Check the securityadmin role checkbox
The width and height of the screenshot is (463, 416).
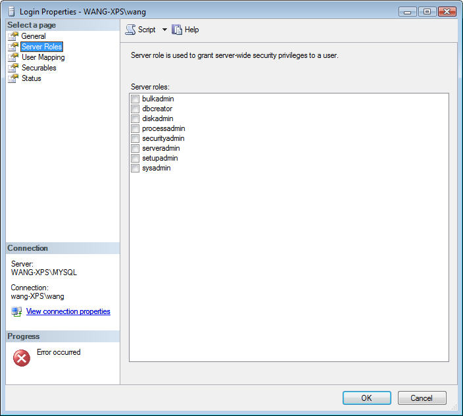pos(135,138)
